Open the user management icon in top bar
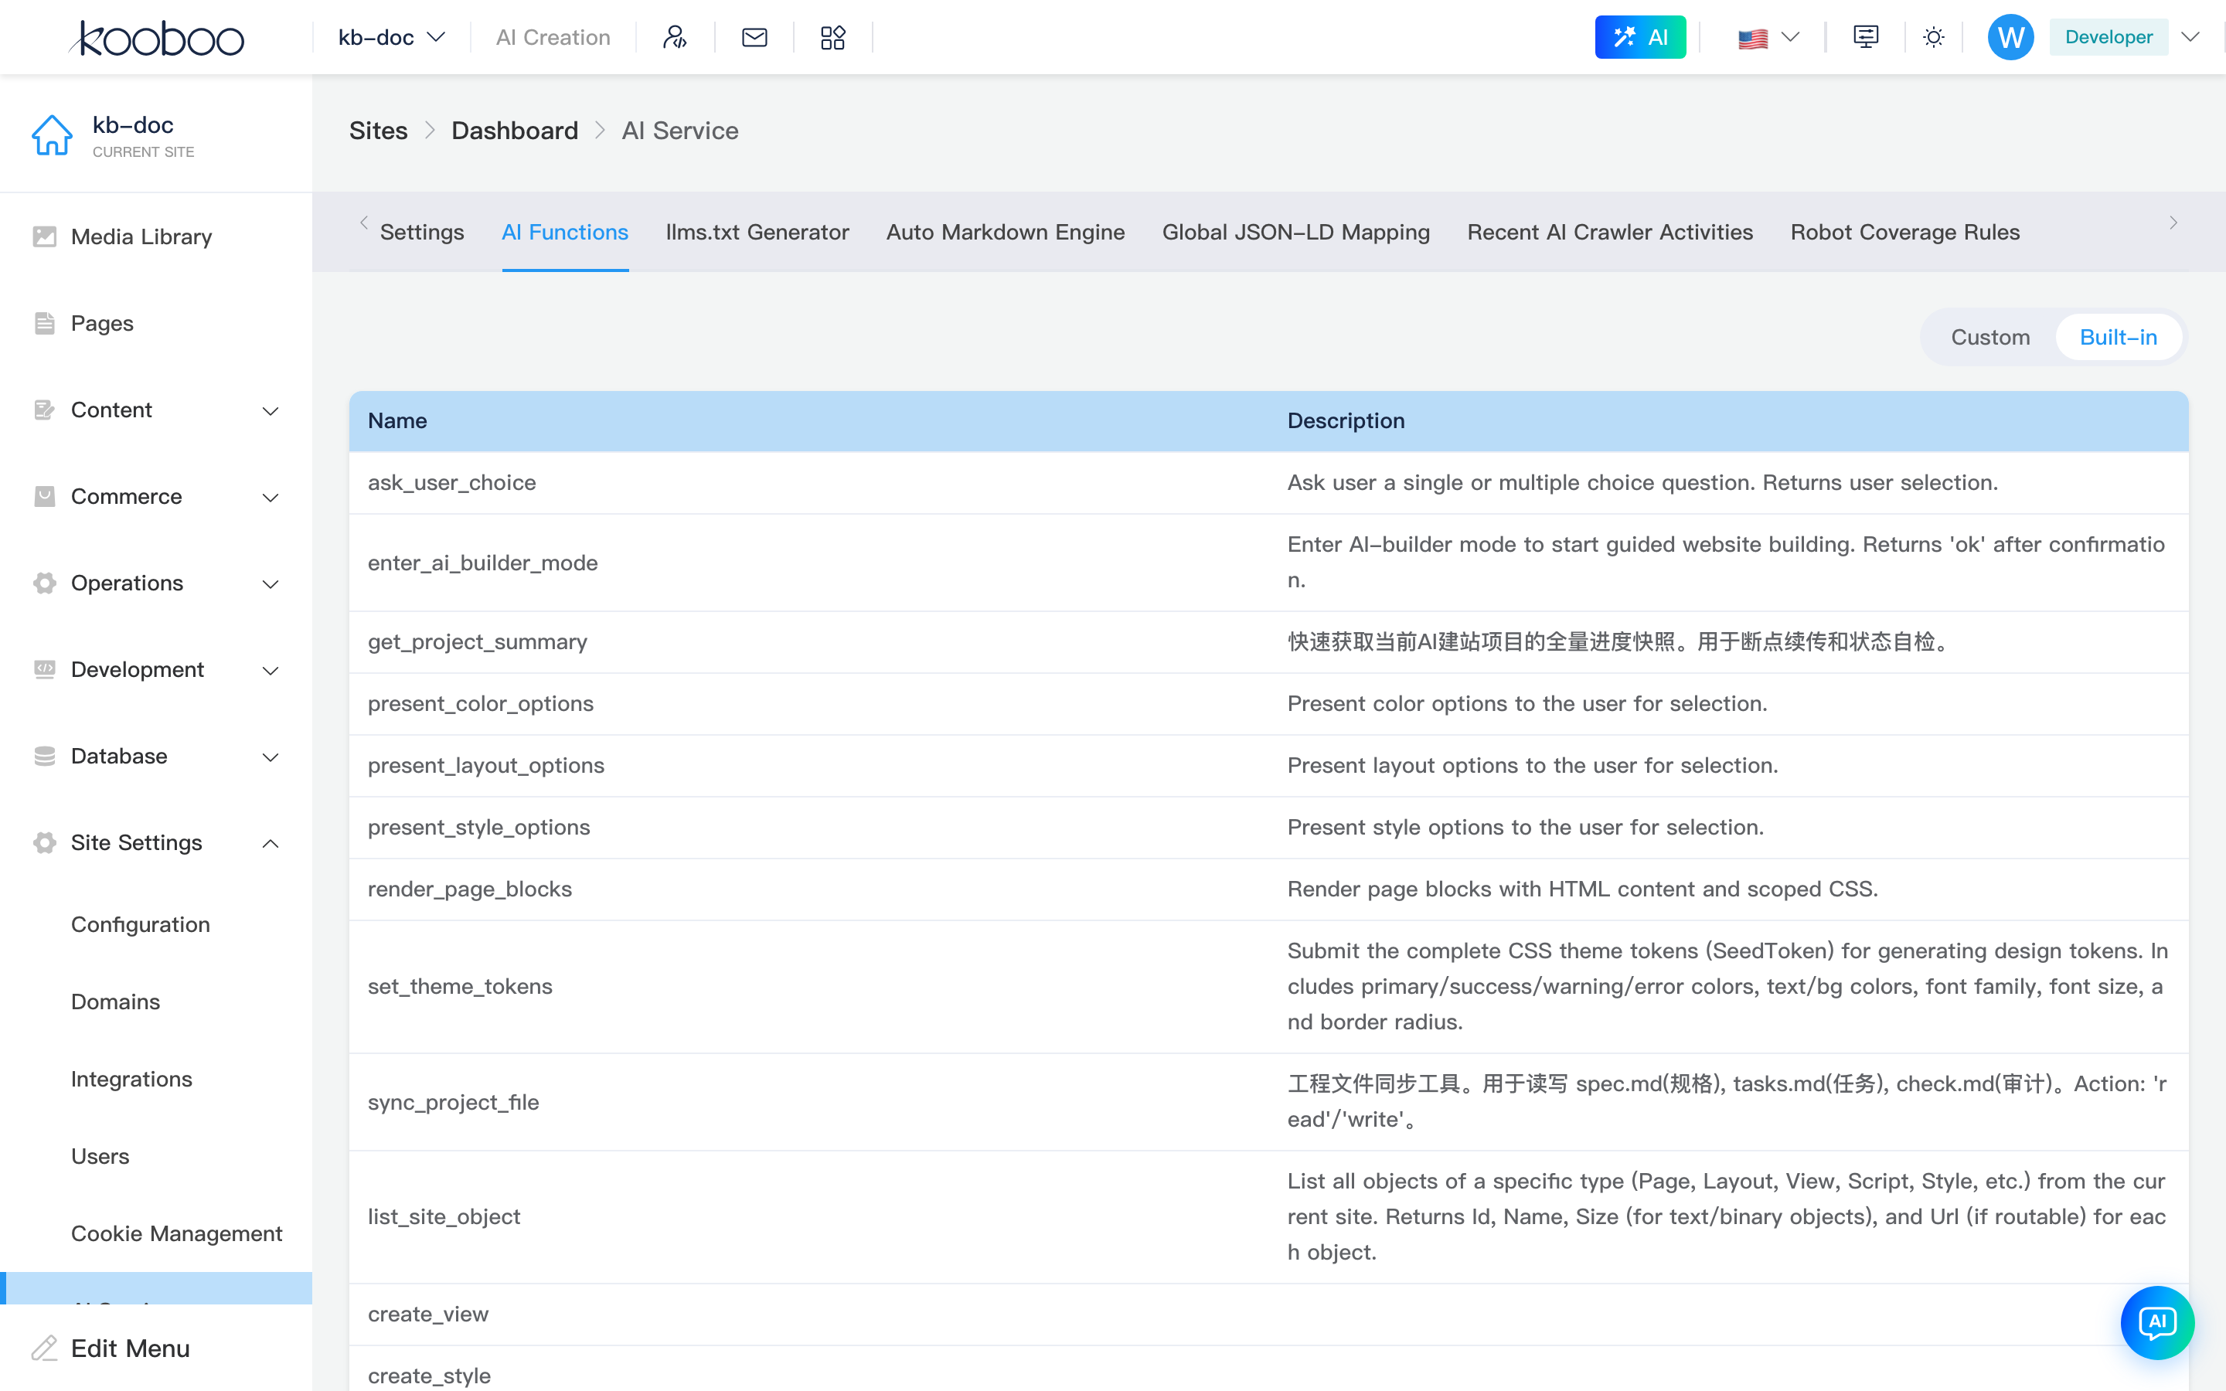2226x1391 pixels. pyautogui.click(x=676, y=37)
